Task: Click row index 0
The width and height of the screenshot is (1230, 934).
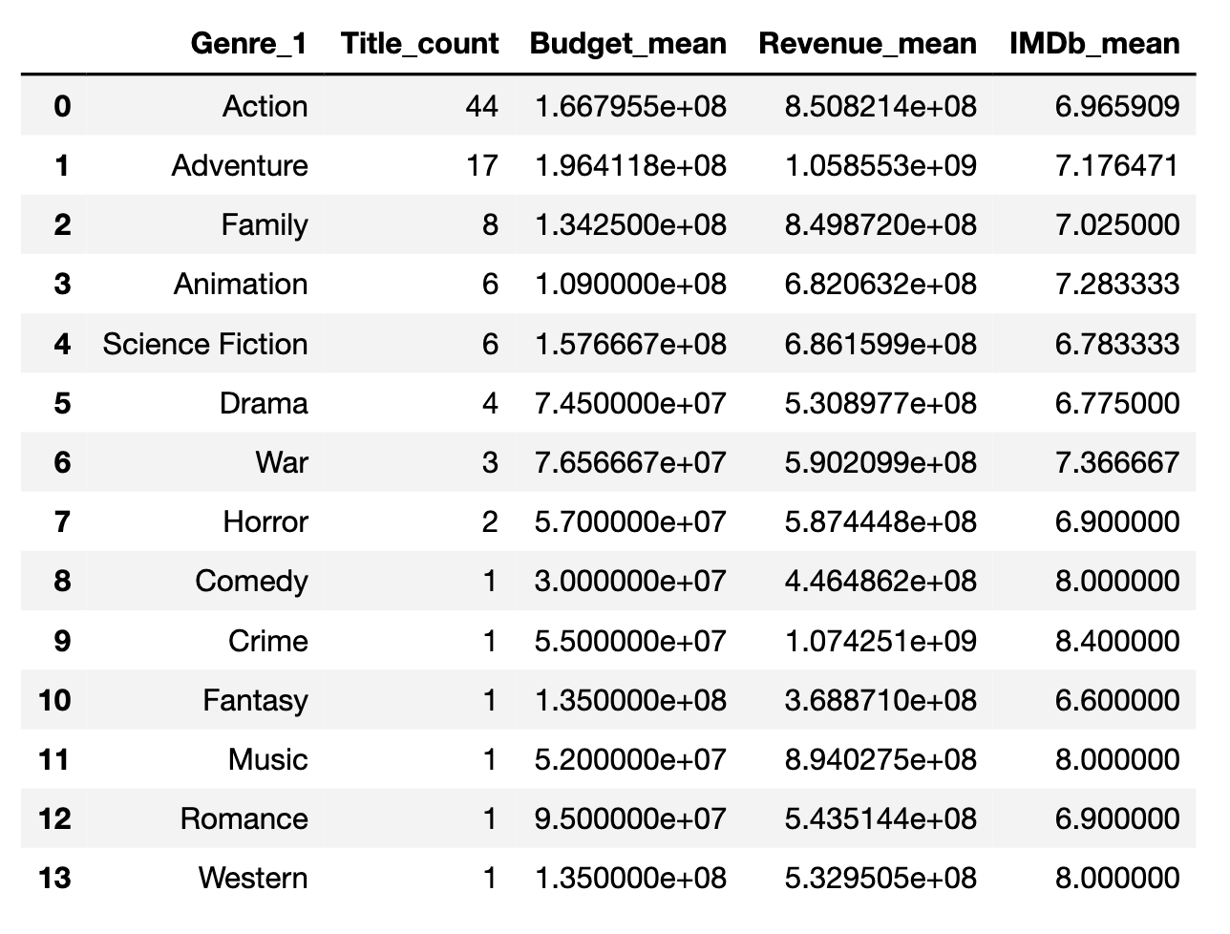Action: [62, 106]
